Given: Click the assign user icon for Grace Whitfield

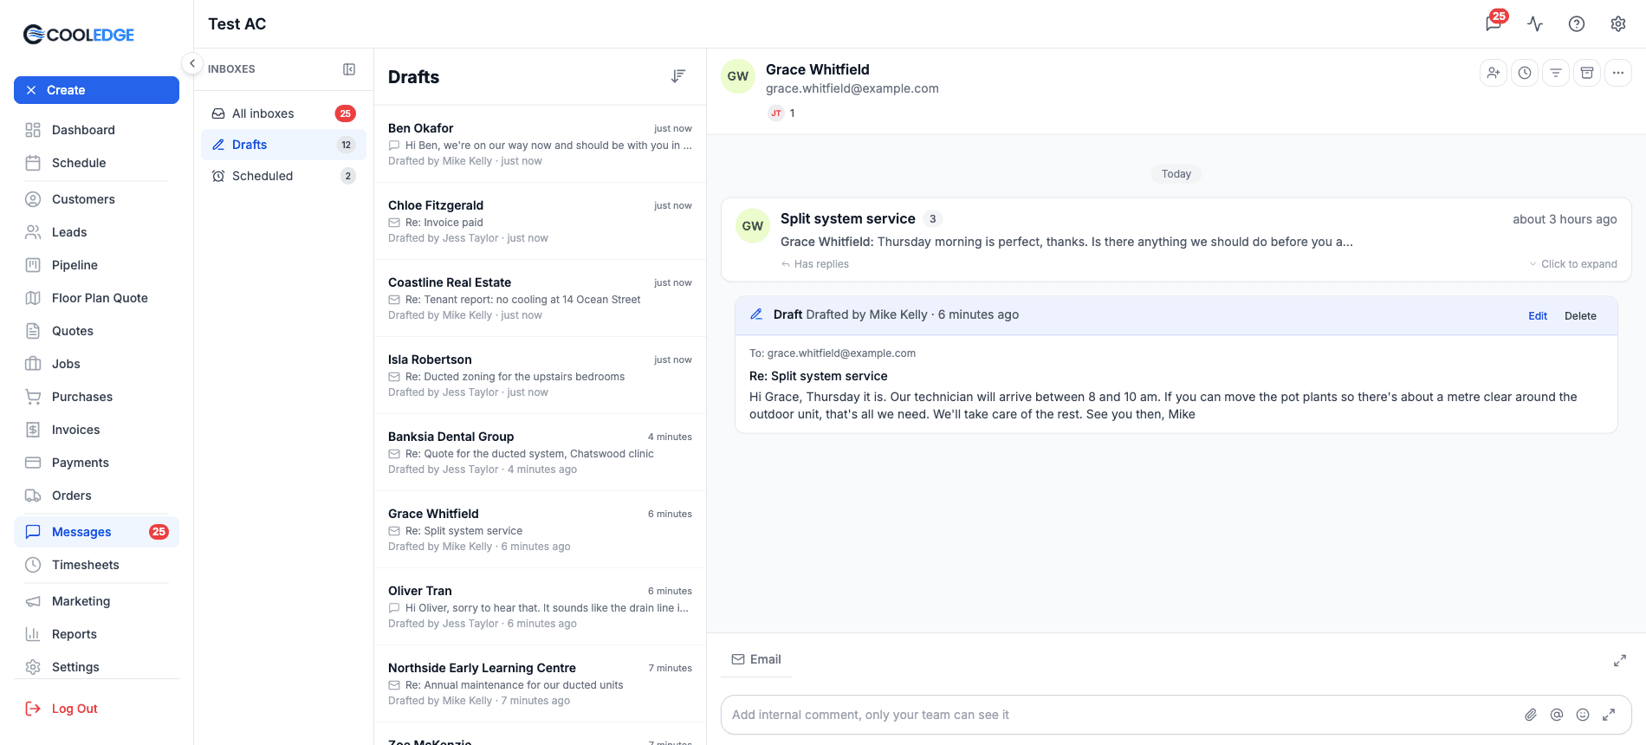Looking at the screenshot, I should 1494,73.
